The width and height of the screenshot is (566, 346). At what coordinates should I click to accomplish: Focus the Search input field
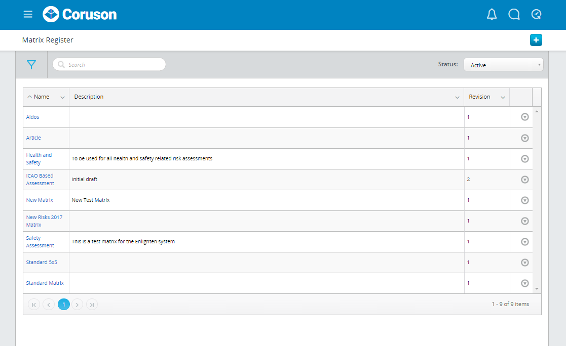click(109, 65)
